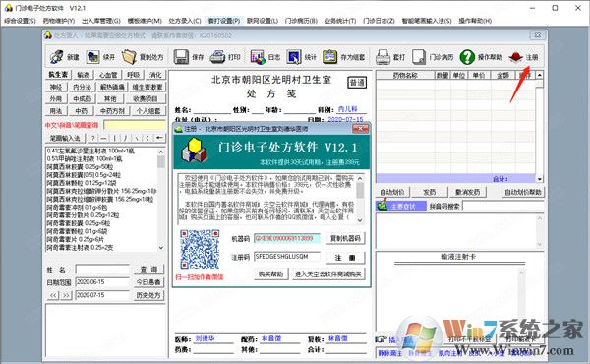Click the 新建 (New) toolbar icon
The image size is (590, 364).
(57, 57)
